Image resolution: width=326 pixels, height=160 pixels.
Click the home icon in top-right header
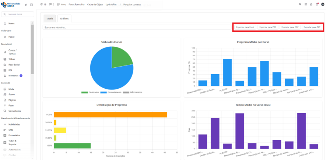311,4
